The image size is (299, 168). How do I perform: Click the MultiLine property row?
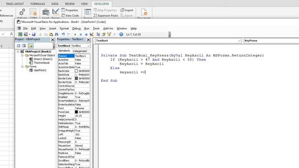coord(74,153)
